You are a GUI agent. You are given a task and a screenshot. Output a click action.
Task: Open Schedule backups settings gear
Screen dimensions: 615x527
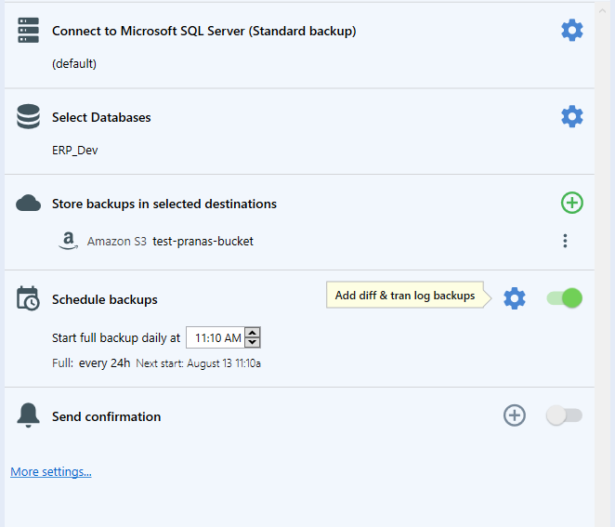click(x=514, y=298)
